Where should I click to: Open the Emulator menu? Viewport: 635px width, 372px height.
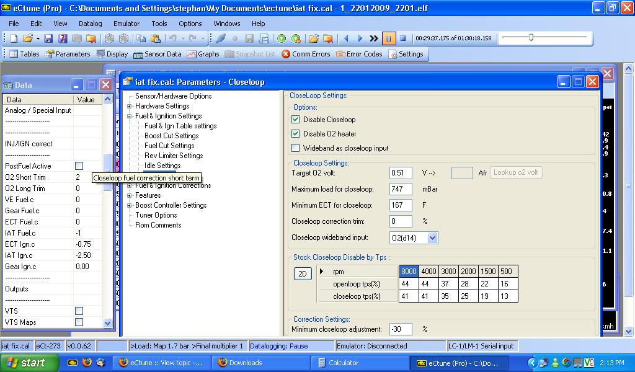[x=127, y=24]
